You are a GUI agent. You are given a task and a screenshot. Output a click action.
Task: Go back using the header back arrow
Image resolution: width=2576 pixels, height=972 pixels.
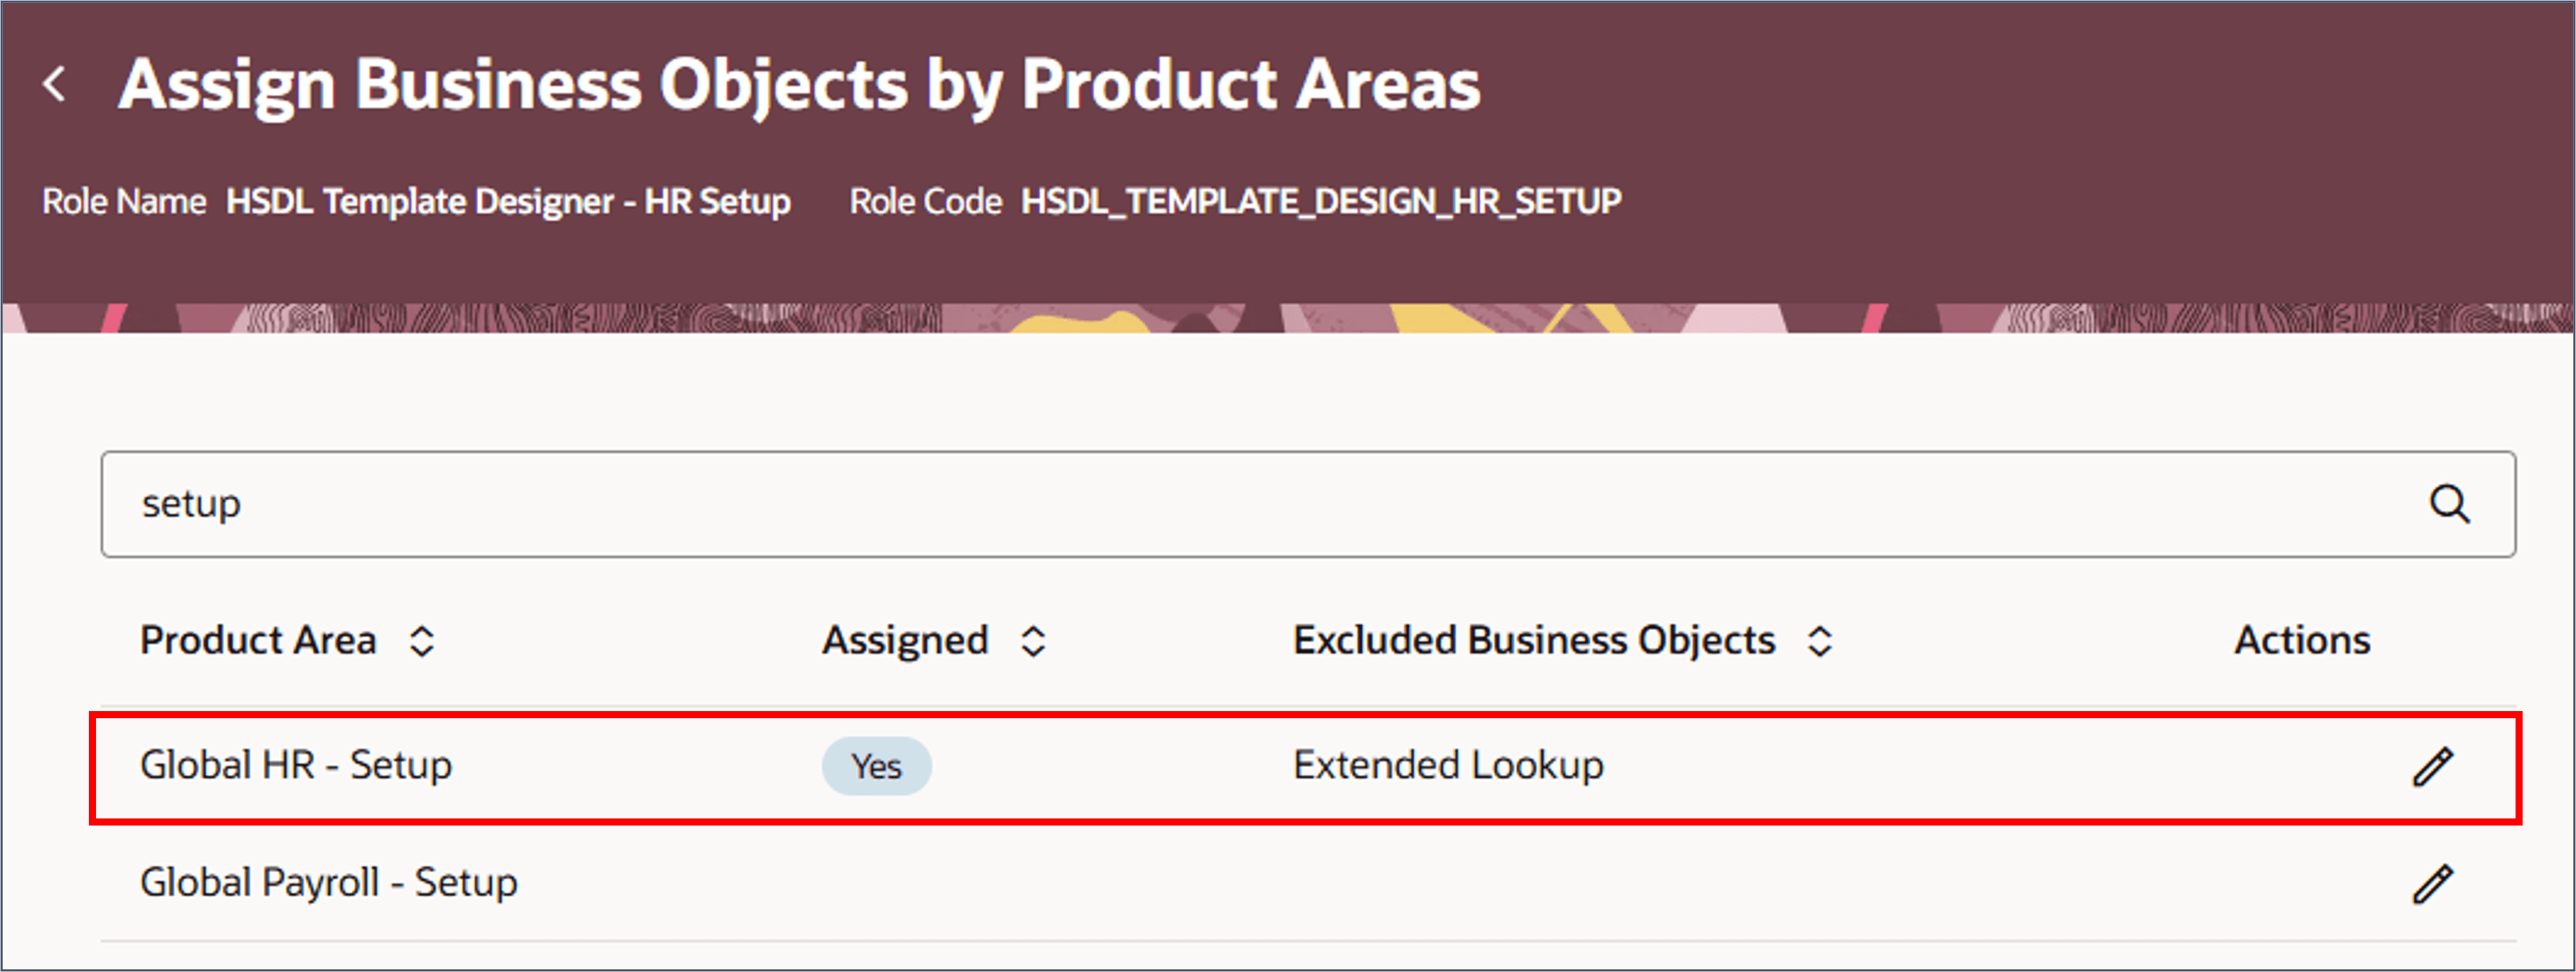[56, 84]
